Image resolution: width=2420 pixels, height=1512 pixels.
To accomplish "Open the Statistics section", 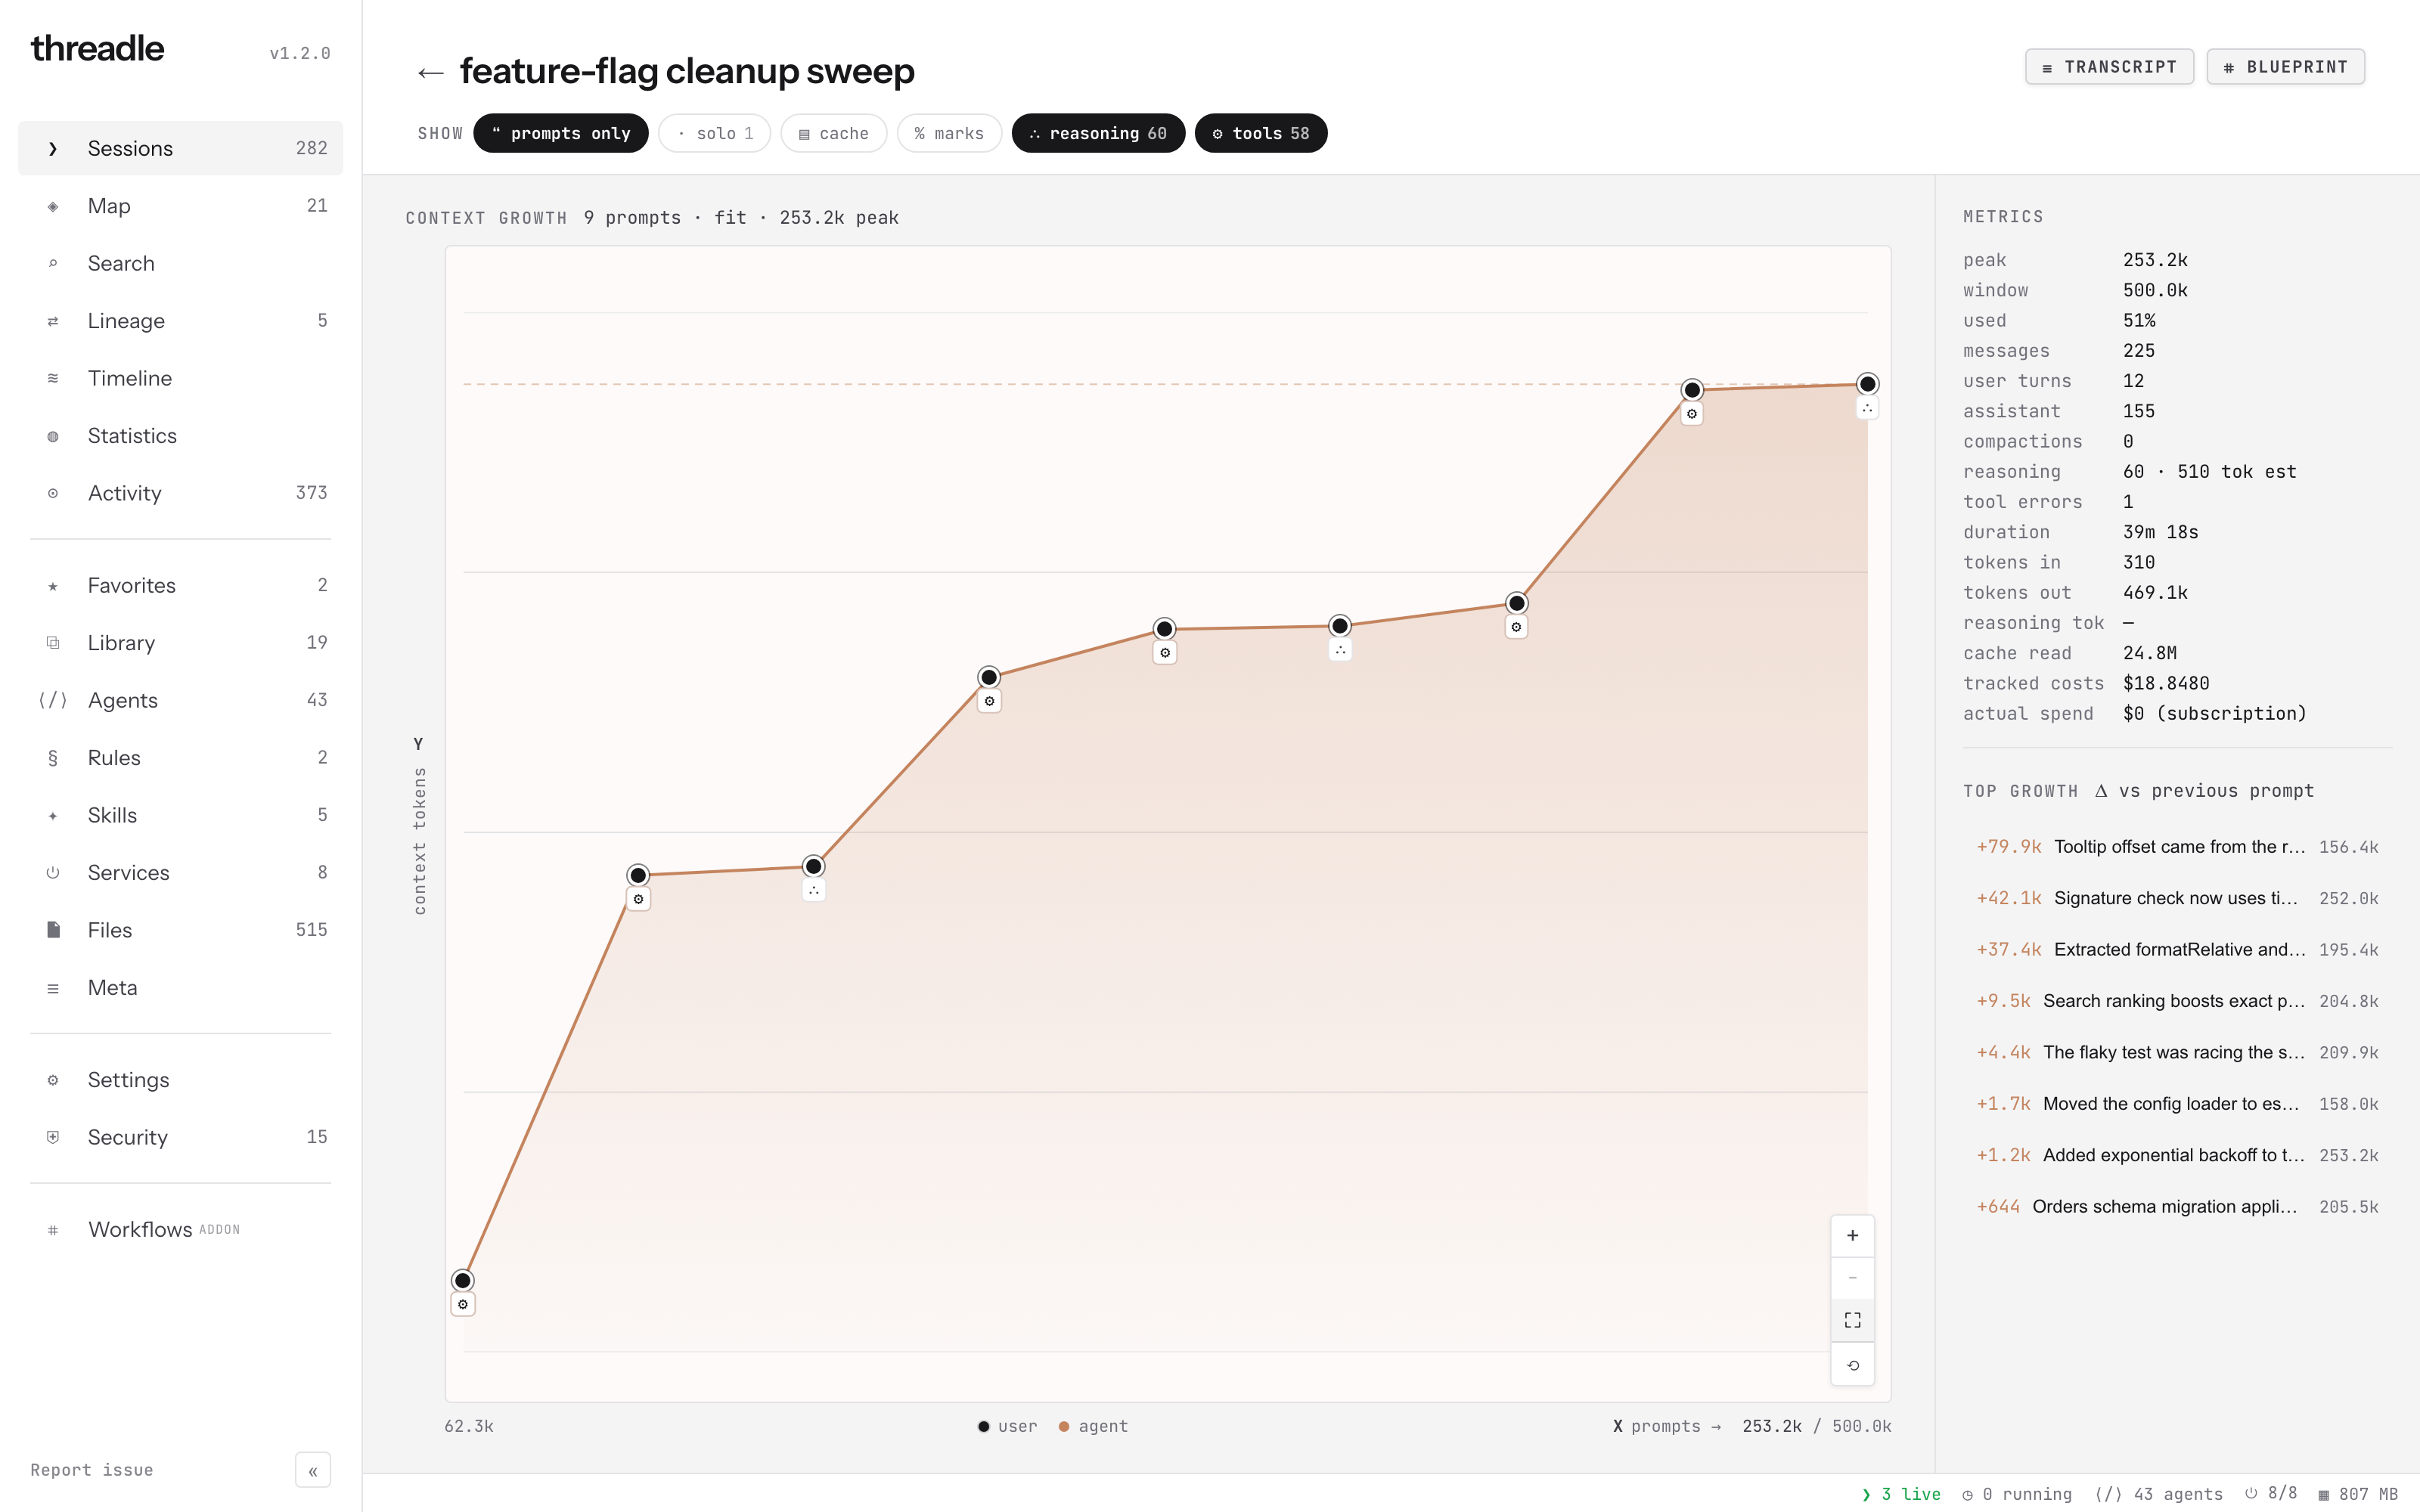I will (180, 436).
